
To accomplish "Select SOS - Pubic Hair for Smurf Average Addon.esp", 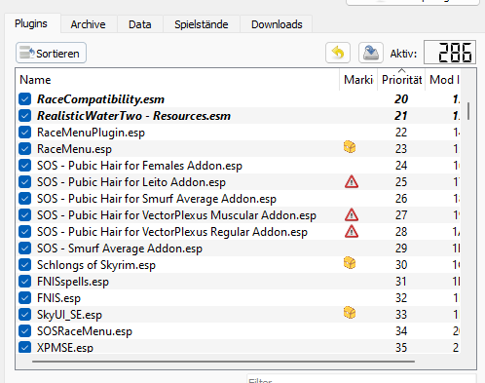I will (157, 199).
